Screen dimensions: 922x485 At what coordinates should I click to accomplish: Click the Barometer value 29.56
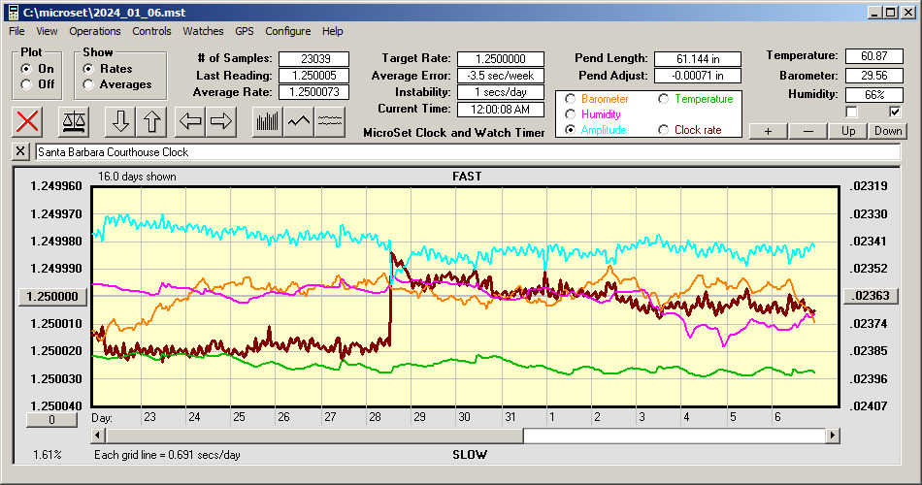point(873,76)
